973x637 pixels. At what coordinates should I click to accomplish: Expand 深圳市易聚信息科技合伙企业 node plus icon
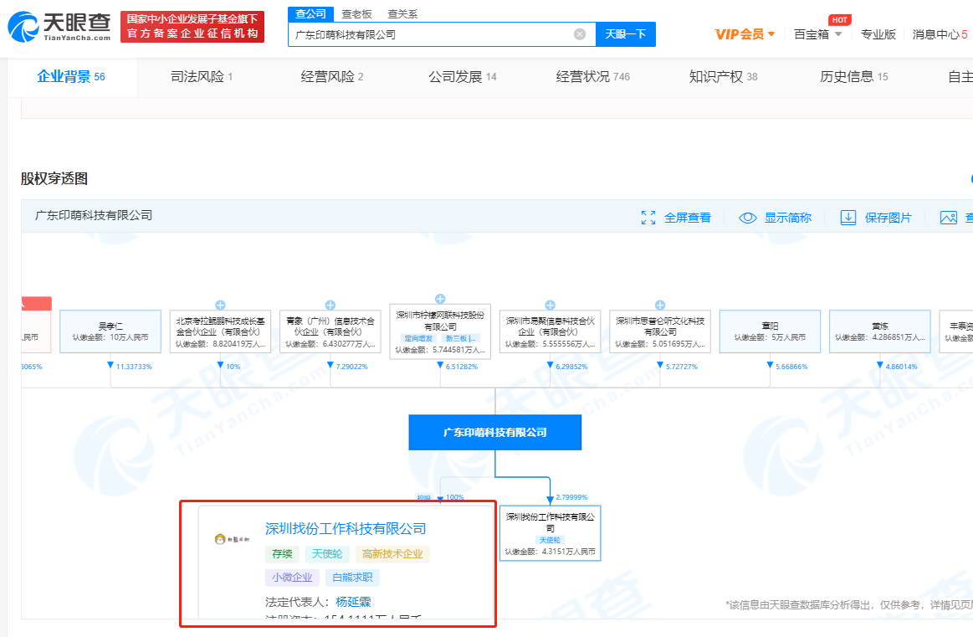coord(550,305)
